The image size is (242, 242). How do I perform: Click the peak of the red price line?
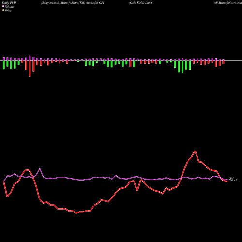tap(195, 151)
